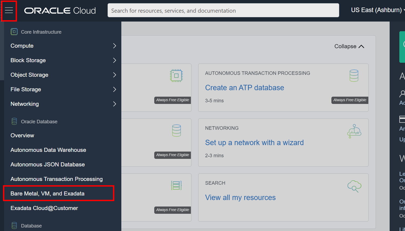Viewport: 405px width, 231px height.
Task: Select Exadata Cloud@Customer menu entry
Action: pyautogui.click(x=44, y=208)
